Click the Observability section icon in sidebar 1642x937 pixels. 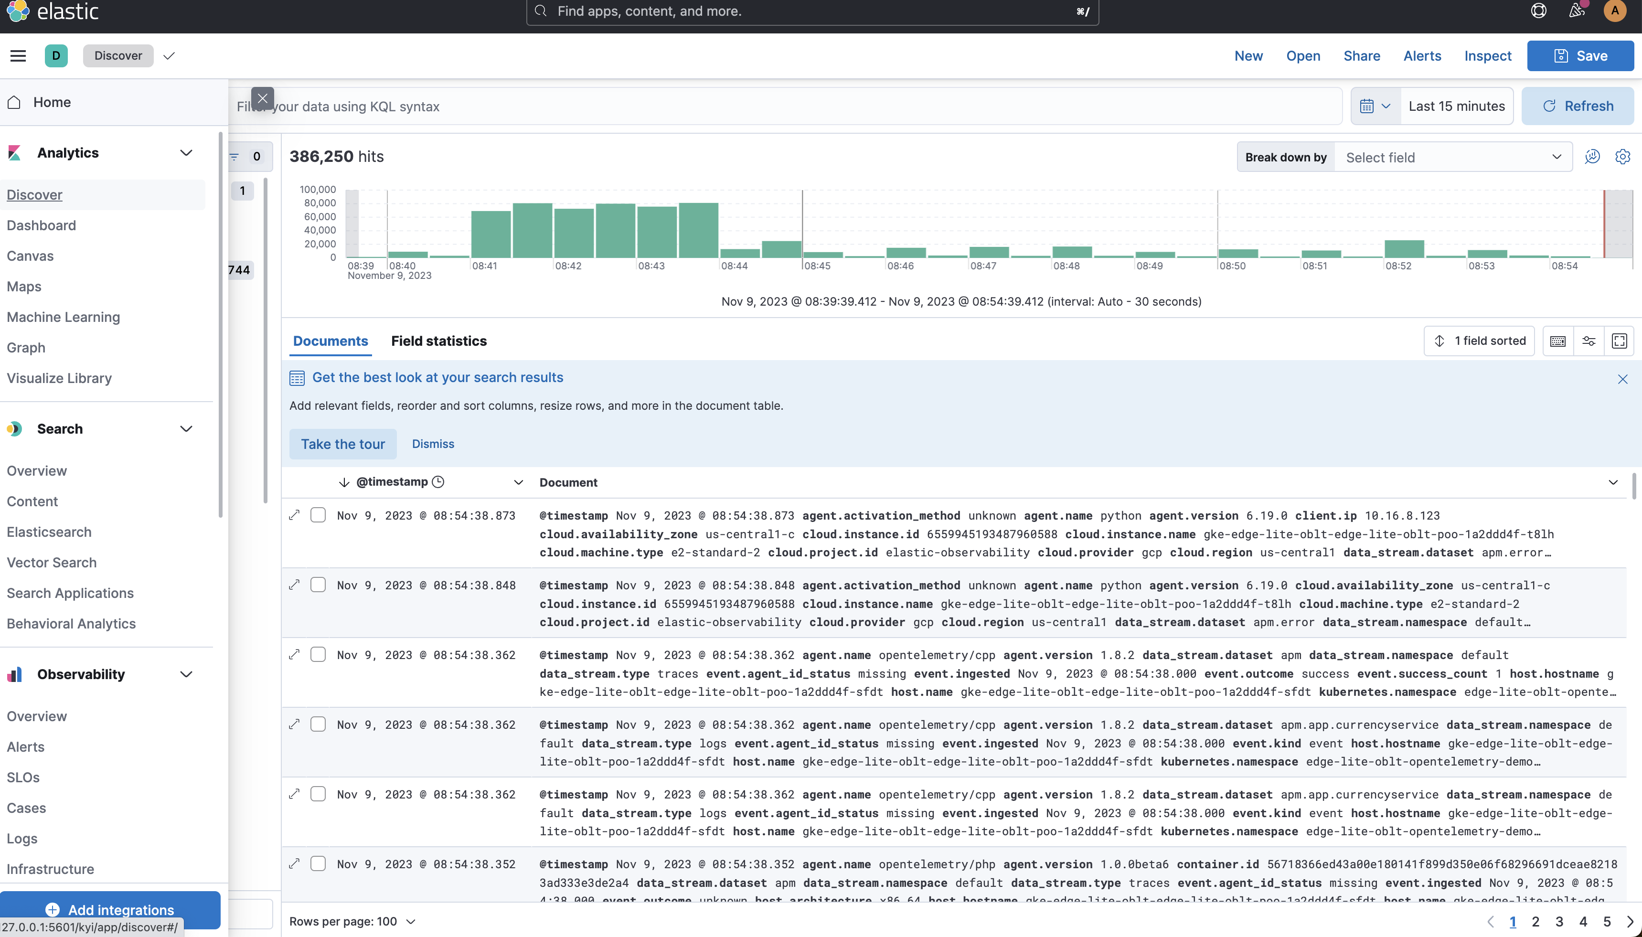coord(16,674)
